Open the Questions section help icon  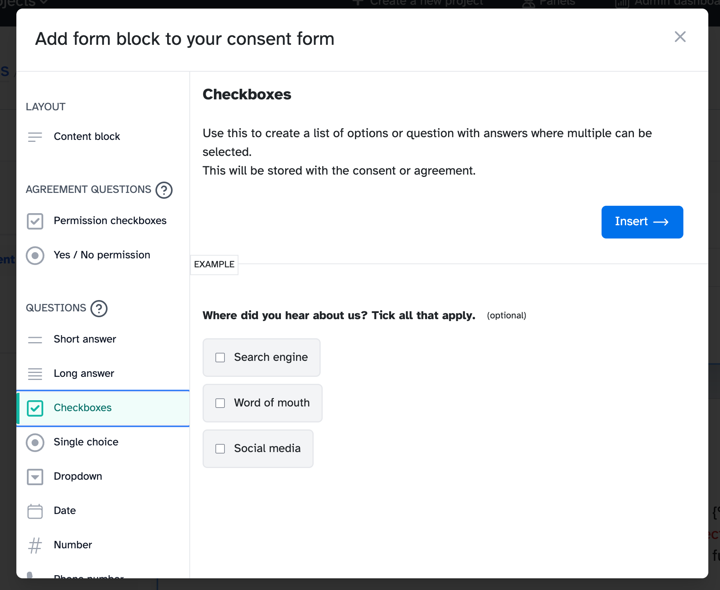(x=99, y=309)
